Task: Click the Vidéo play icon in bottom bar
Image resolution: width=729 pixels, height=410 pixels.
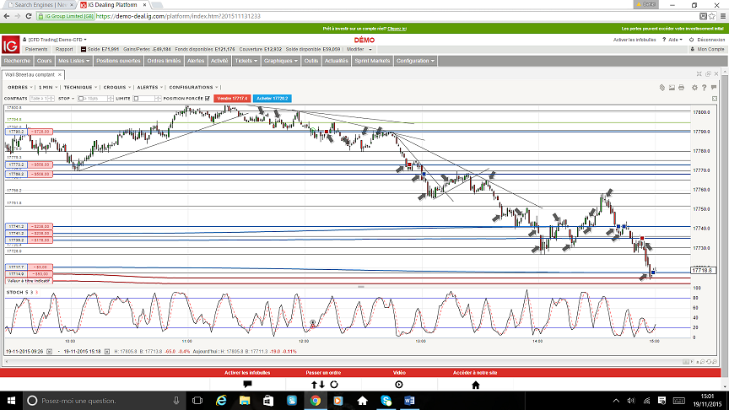Action: (x=399, y=384)
